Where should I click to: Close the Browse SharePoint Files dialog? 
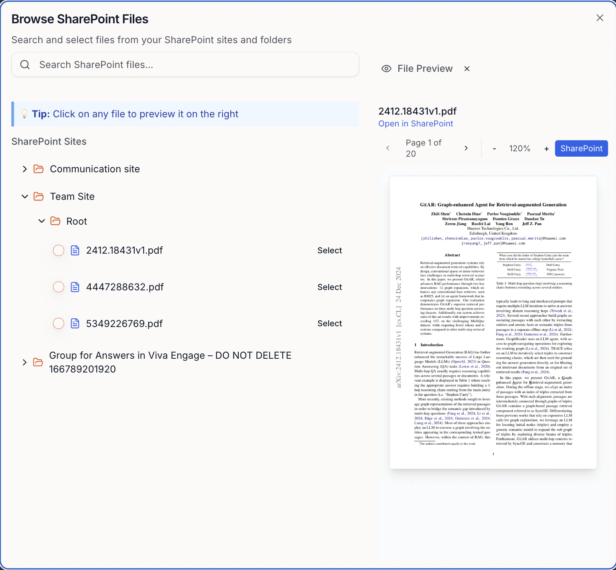pyautogui.click(x=600, y=18)
